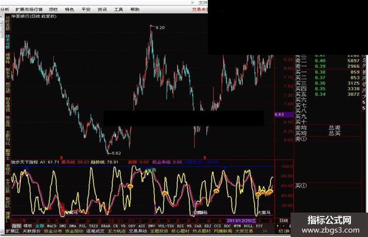Open the 帮助 menu

[135, 9]
